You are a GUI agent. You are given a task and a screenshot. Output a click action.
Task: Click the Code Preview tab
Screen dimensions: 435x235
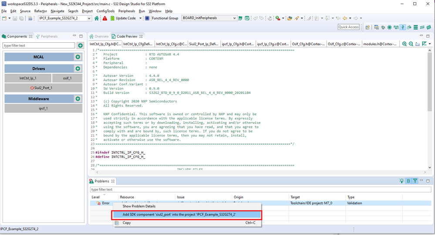point(127,36)
